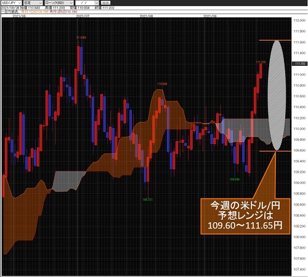The image size is (308, 277).
Task: Click the 112.000 price axis label
Action: click(299, 20)
